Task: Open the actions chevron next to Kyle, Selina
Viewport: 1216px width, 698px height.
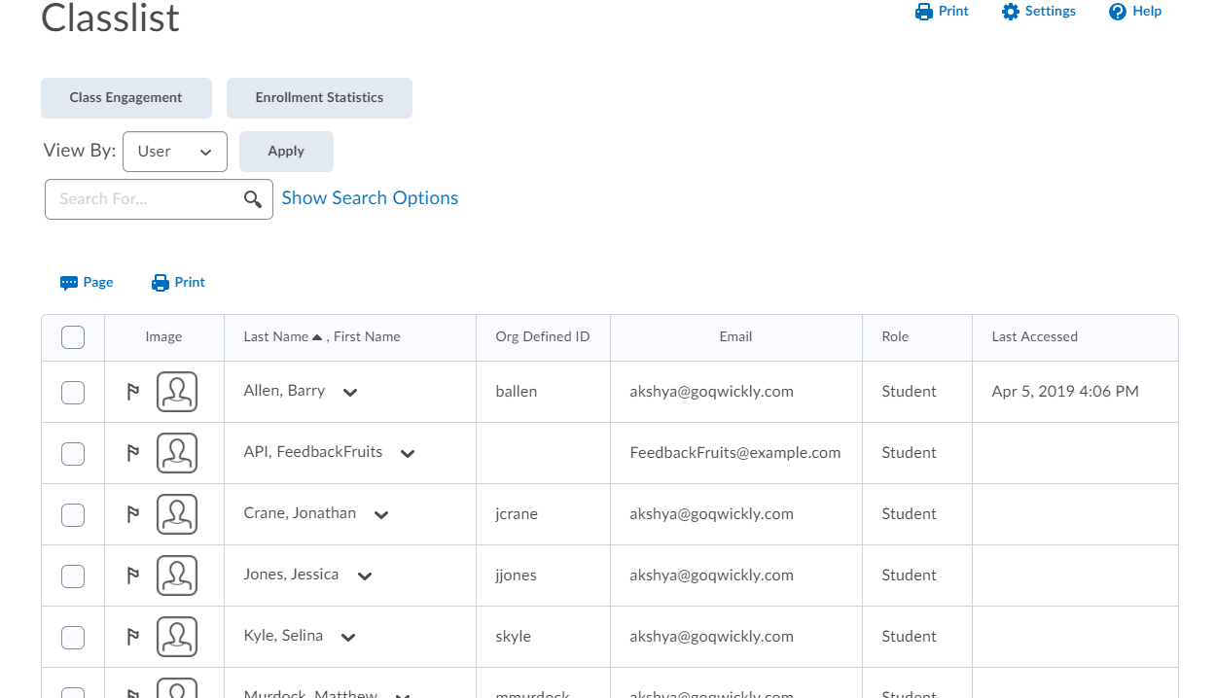Action: [348, 638]
